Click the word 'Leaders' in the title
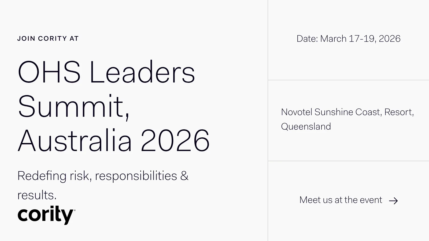Screen dimensions: 429x241 coord(142,72)
